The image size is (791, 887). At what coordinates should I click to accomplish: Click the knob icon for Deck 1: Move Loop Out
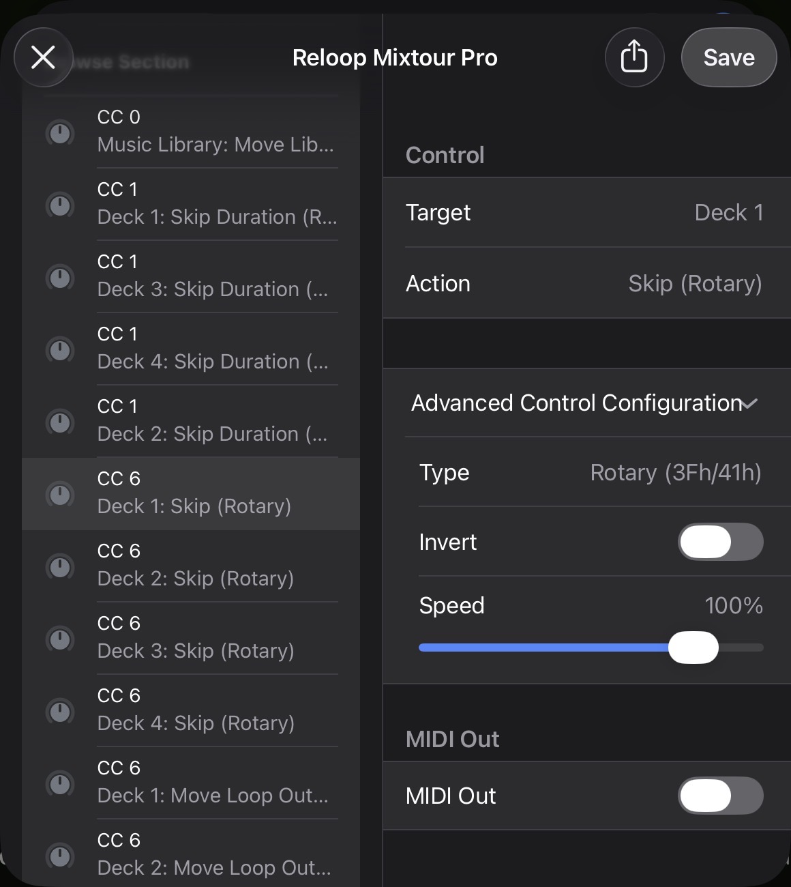pyautogui.click(x=60, y=783)
